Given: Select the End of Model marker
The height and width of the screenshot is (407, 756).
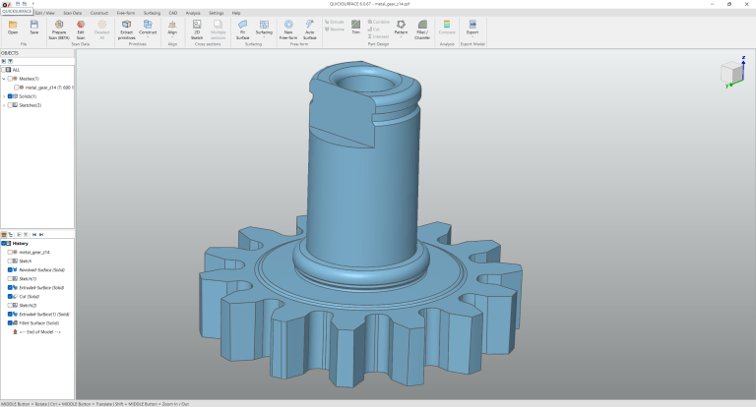Looking at the screenshot, I should [36, 332].
